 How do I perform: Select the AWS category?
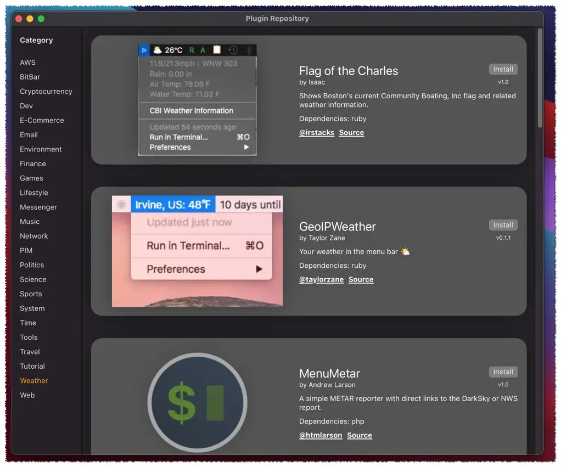point(27,62)
